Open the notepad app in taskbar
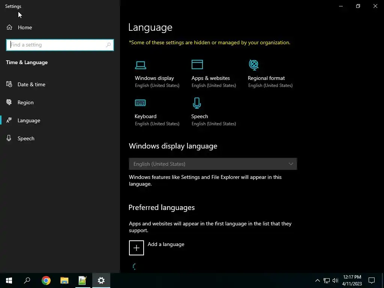The height and width of the screenshot is (288, 384). point(83,280)
